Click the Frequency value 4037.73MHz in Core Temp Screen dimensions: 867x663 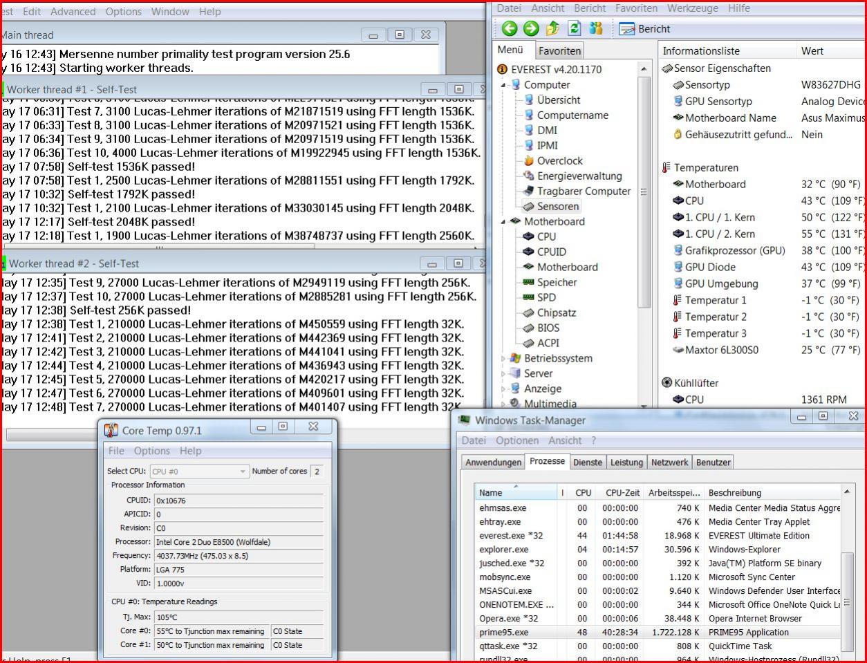[x=239, y=556]
